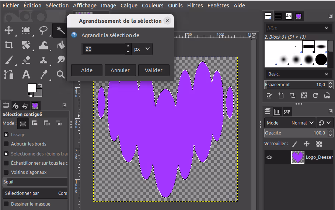
Task: Select the Eraser tool
Action: pyautogui.click(x=26, y=60)
